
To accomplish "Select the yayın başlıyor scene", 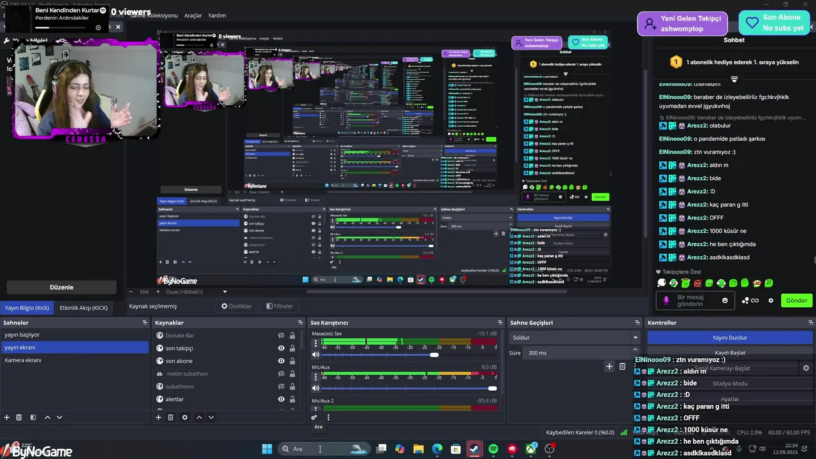I will [75, 335].
